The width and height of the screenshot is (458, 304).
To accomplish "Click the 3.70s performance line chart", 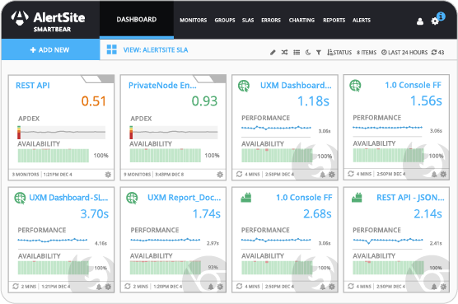I will [x=53, y=241].
